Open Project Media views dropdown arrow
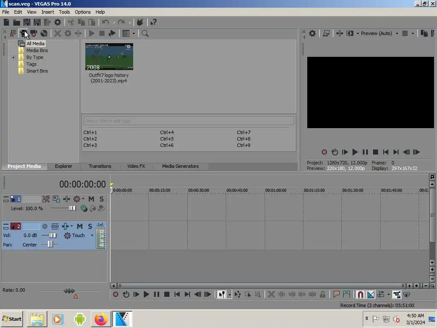Screen dimensions: 437x328 point(134,33)
